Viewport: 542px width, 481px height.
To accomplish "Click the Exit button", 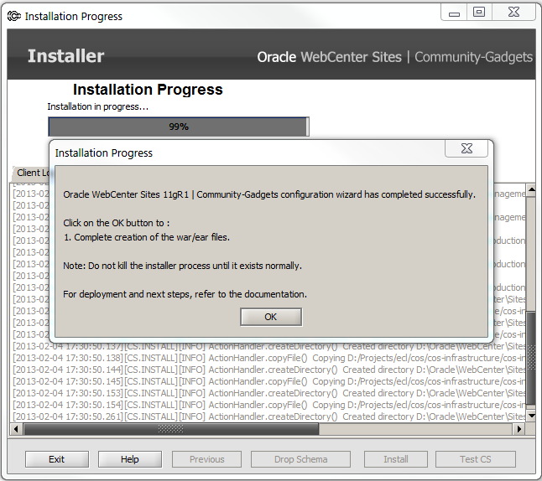I will click(57, 459).
